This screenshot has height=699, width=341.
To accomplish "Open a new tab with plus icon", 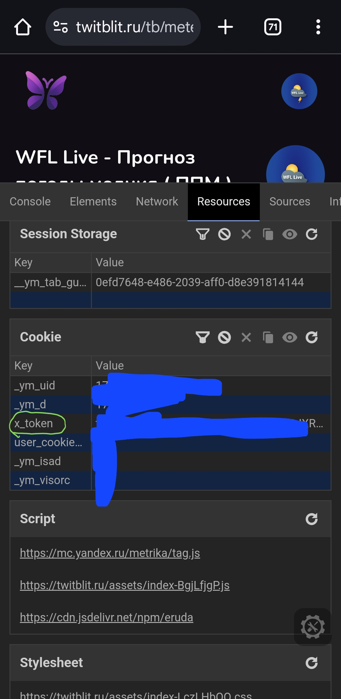I will point(225,27).
